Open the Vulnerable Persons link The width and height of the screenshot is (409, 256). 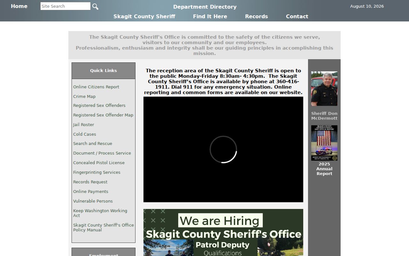[x=93, y=201]
